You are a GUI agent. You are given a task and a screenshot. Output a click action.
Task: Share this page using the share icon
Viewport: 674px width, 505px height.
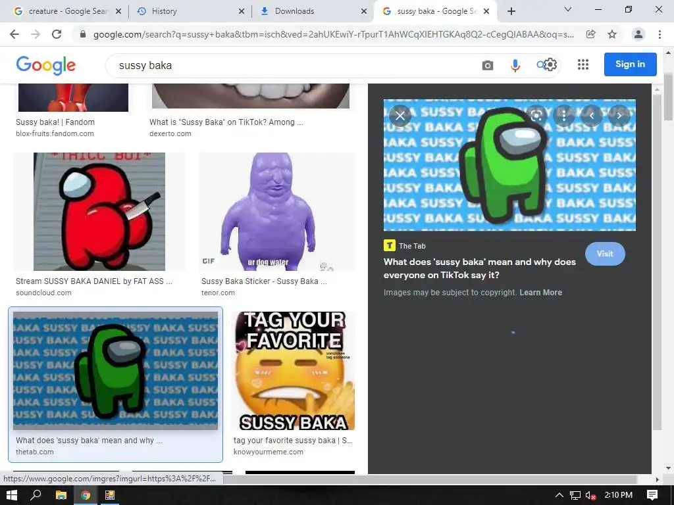click(x=591, y=34)
